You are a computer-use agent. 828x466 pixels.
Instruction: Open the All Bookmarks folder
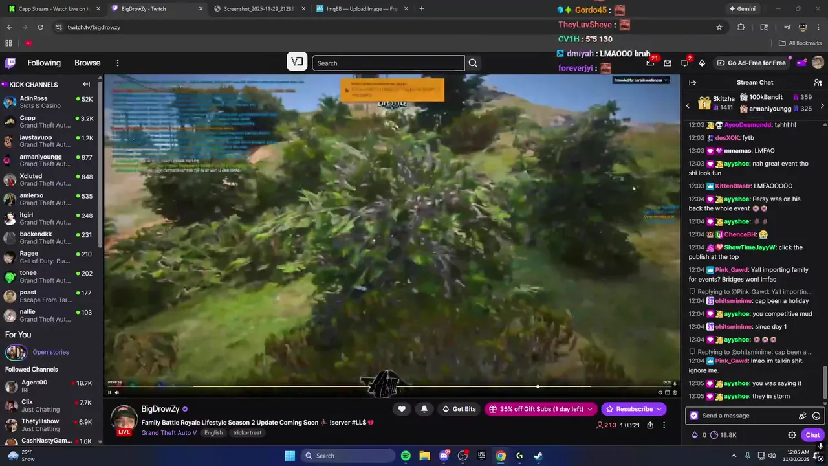[800, 43]
